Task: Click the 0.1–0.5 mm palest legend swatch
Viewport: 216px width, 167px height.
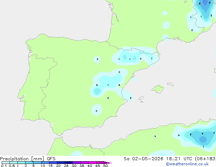Action: click(x=6, y=163)
